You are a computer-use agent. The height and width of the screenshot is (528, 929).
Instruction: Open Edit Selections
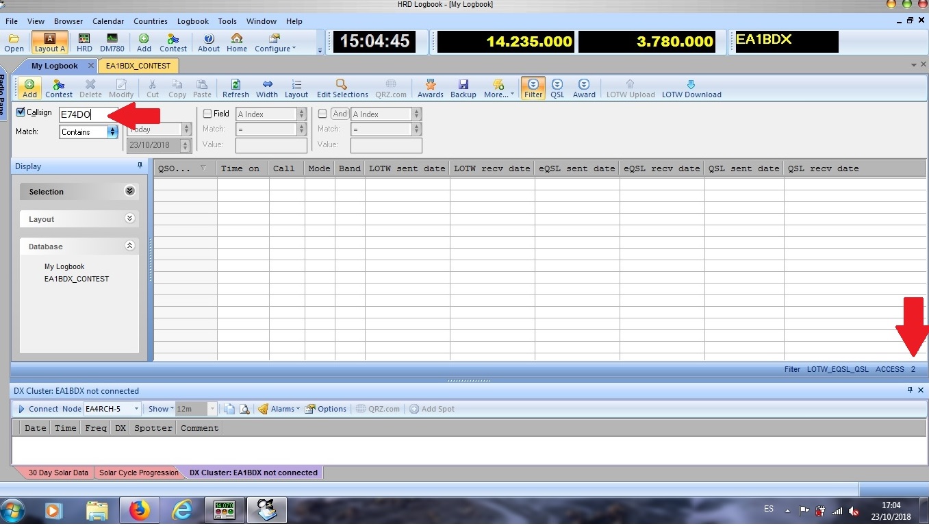tap(342, 89)
